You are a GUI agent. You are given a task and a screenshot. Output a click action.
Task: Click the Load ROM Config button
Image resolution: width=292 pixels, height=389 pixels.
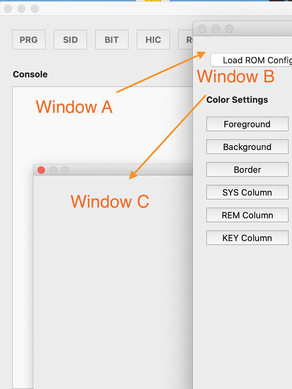click(x=251, y=60)
